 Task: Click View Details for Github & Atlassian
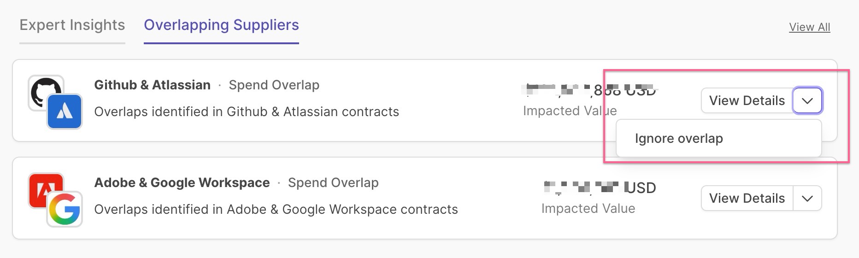tap(747, 100)
